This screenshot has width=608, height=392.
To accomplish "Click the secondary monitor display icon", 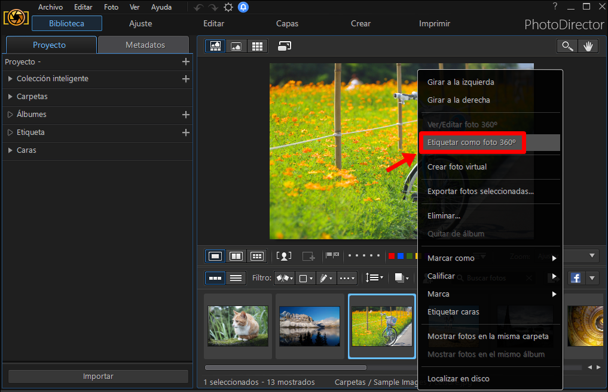I will click(285, 46).
